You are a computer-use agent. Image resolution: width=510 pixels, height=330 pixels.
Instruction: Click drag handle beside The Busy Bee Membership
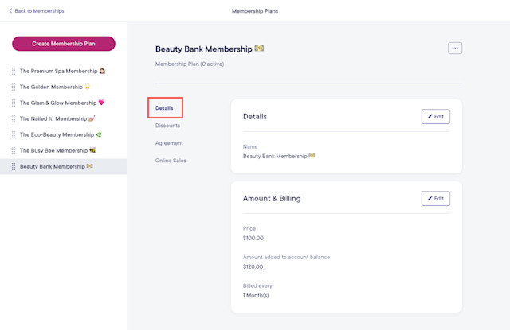14,150
